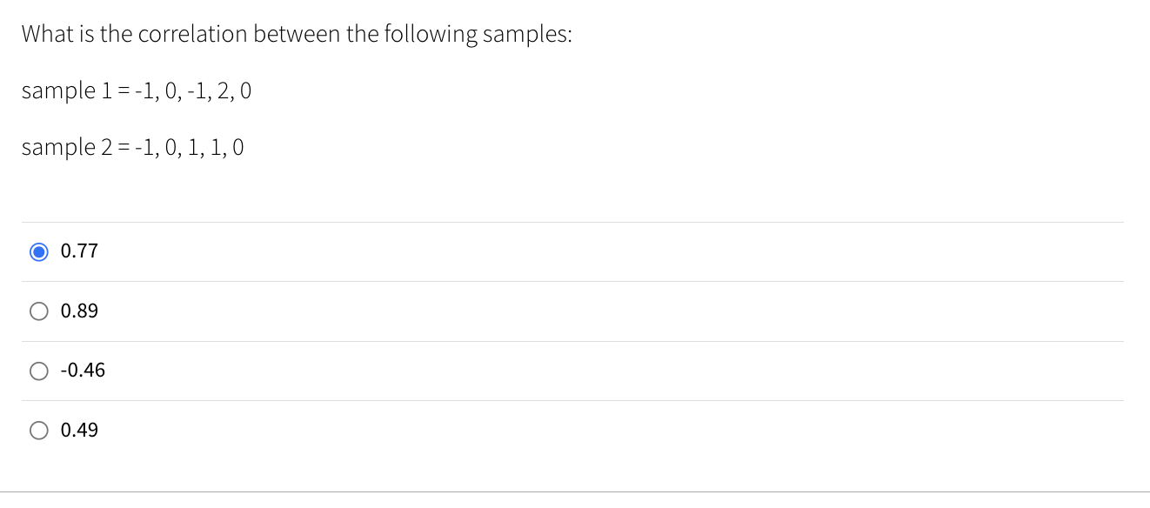
Task: Click the question text about correlation
Action: pos(298,33)
